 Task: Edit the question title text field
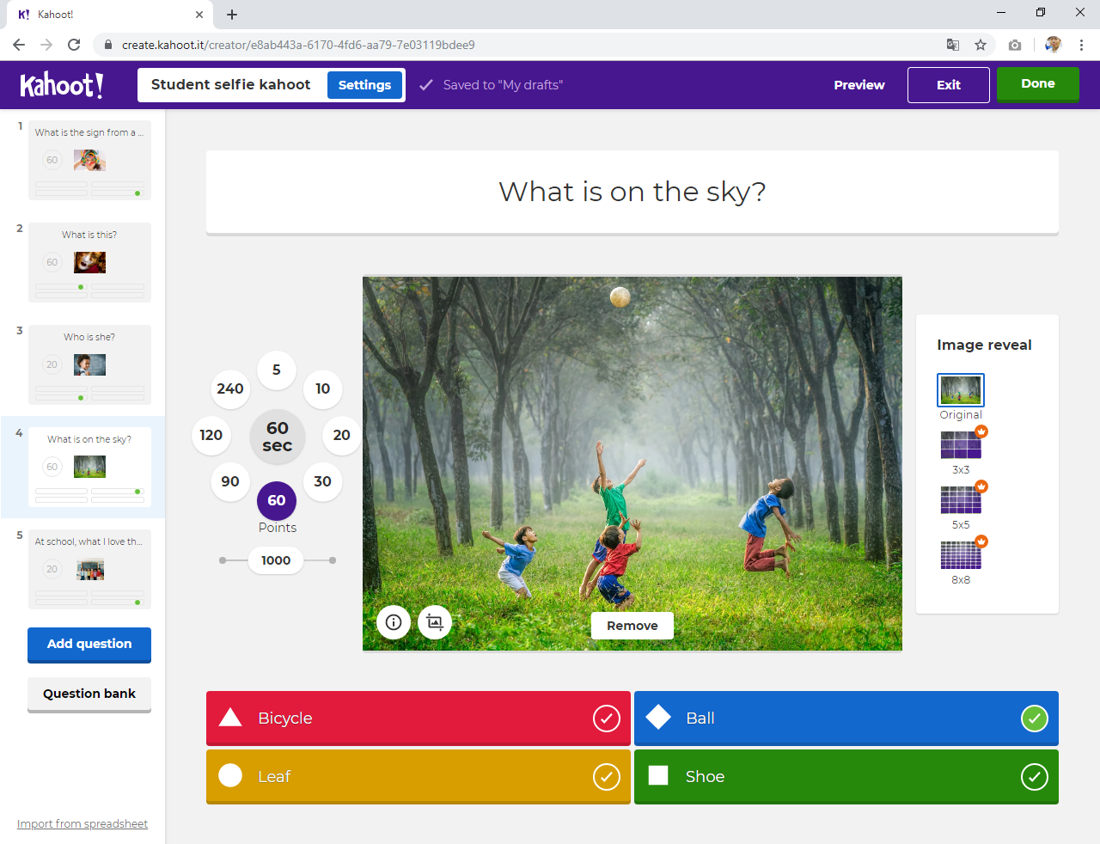tap(632, 192)
